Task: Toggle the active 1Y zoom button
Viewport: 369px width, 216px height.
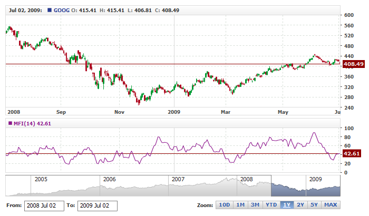Action: pyautogui.click(x=287, y=205)
